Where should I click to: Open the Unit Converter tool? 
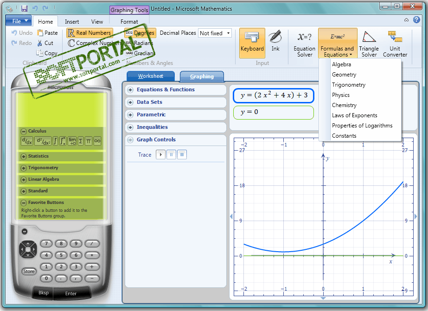pos(395,44)
